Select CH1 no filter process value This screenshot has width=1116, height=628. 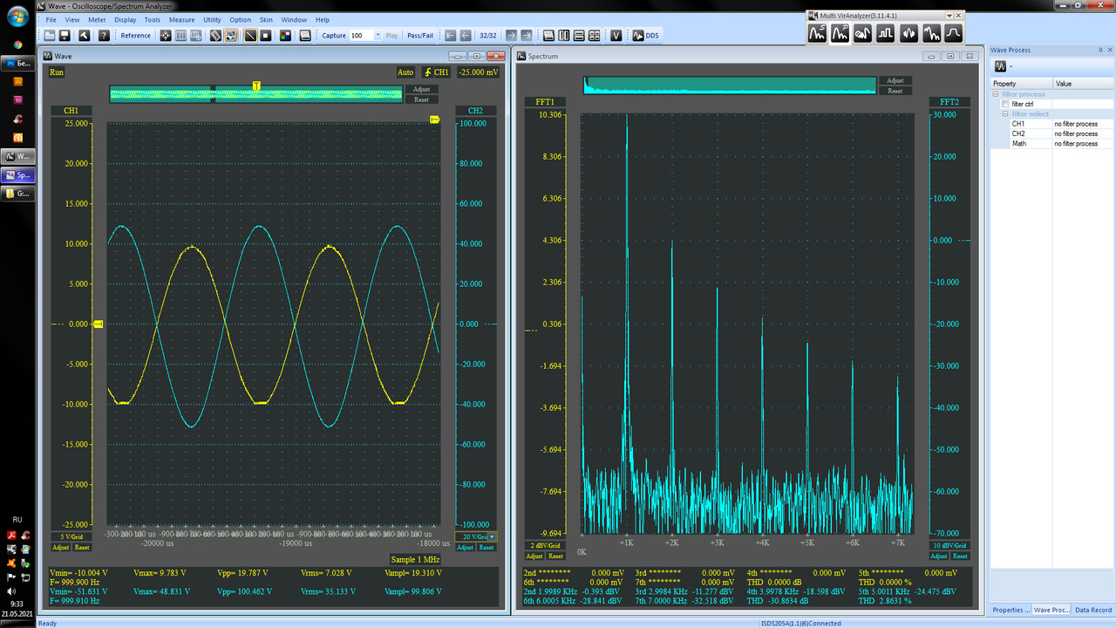pos(1083,124)
